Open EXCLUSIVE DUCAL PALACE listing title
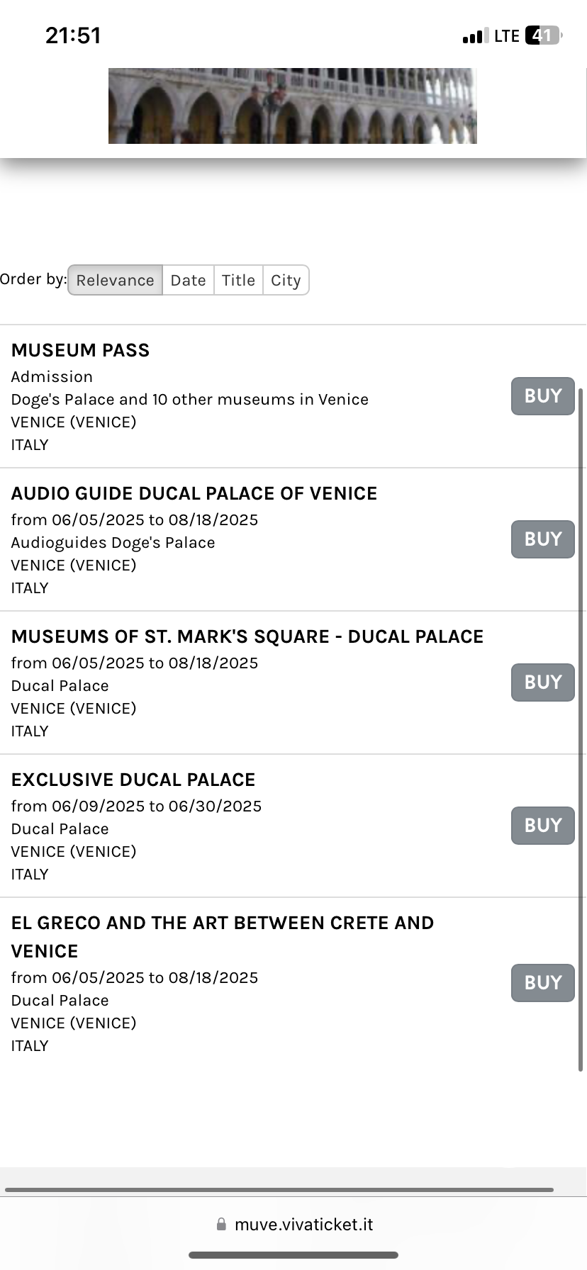 click(133, 780)
